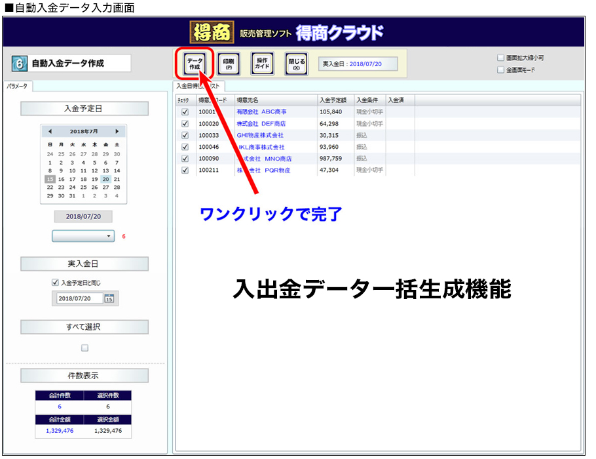Pick day 31 in the July calendar
Image resolution: width=596 pixels, height=459 pixels.
(72, 196)
